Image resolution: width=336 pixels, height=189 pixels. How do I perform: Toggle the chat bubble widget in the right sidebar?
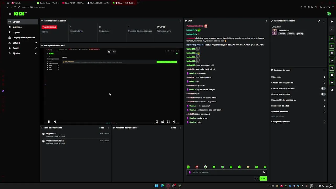332,60
